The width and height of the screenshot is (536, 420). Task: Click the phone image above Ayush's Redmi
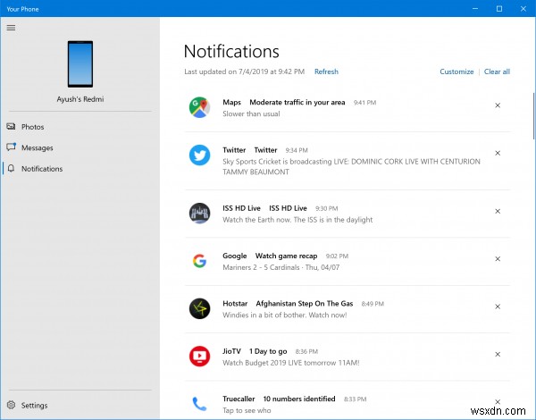pyautogui.click(x=80, y=64)
